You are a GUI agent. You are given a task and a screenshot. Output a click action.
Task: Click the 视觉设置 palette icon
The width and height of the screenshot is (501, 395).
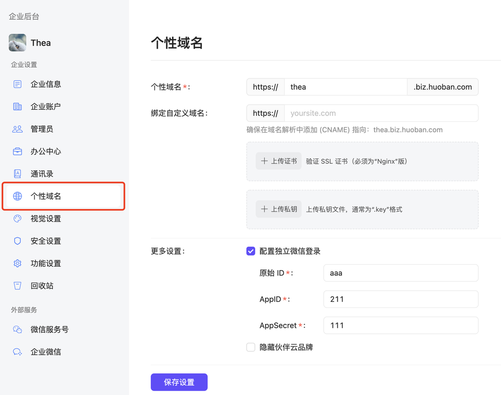tap(18, 219)
